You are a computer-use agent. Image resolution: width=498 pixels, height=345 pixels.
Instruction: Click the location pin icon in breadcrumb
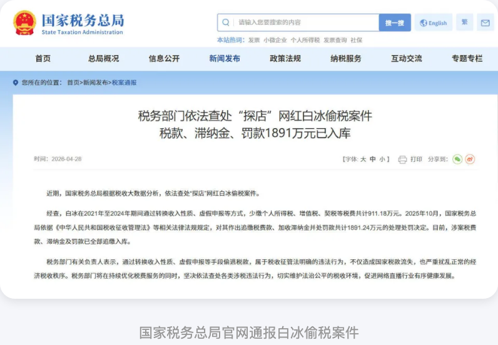coord(15,83)
